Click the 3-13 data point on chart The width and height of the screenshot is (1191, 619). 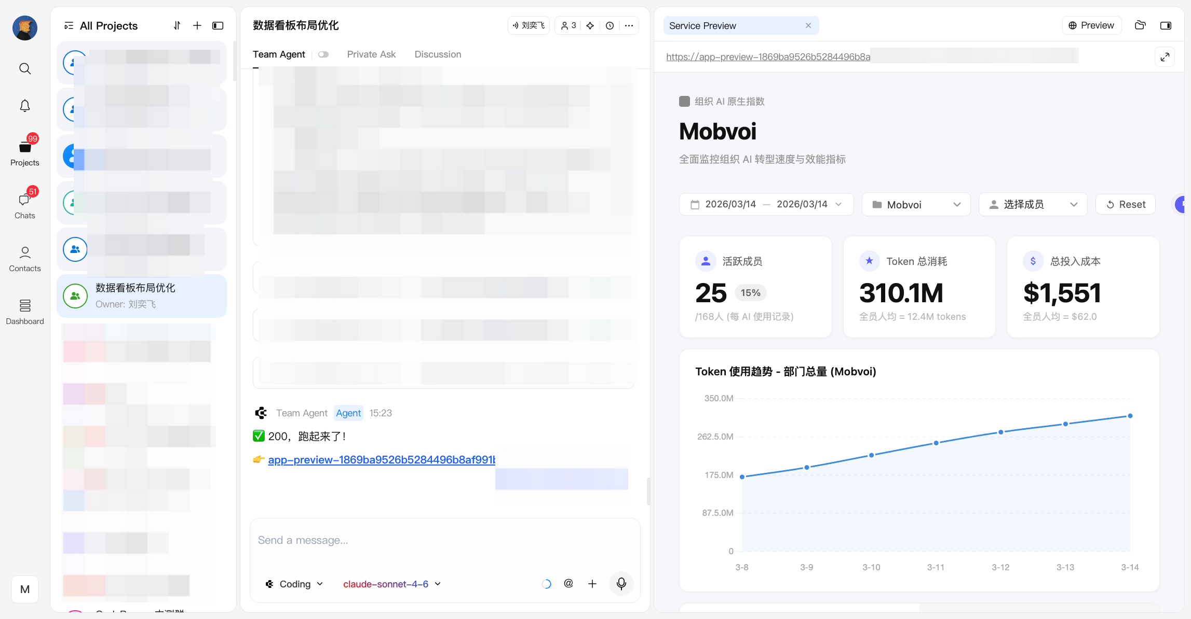[1065, 424]
